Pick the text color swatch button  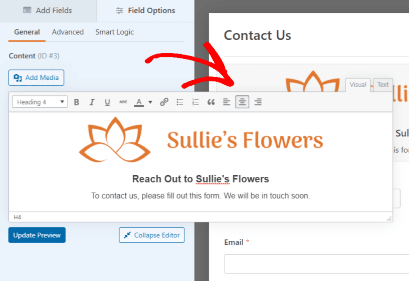click(x=139, y=102)
